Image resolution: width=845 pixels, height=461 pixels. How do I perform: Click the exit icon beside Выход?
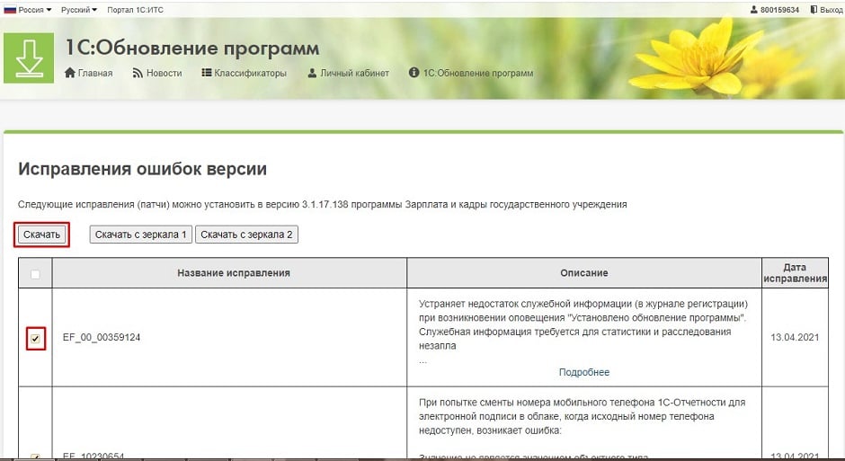[814, 10]
